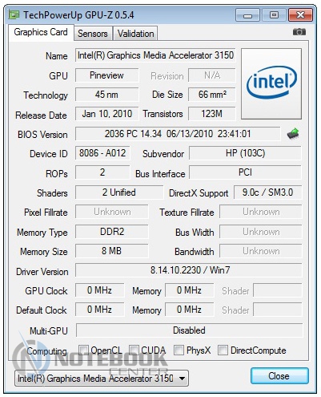Click the Memory Size field 8 MB
The height and width of the screenshot is (397, 321).
pos(112,251)
